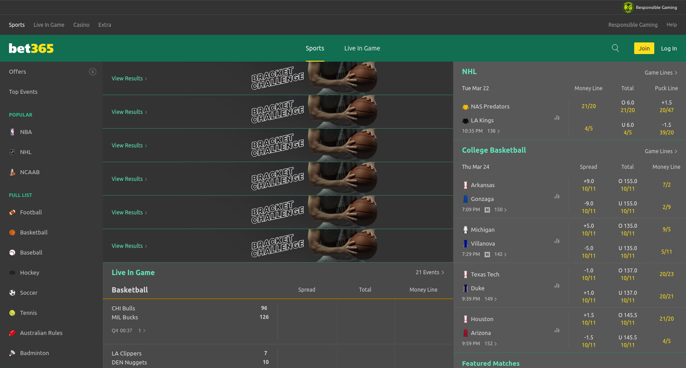Expand 142 markets for Michigan-Villanova
This screenshot has height=368, width=686.
pyautogui.click(x=500, y=254)
